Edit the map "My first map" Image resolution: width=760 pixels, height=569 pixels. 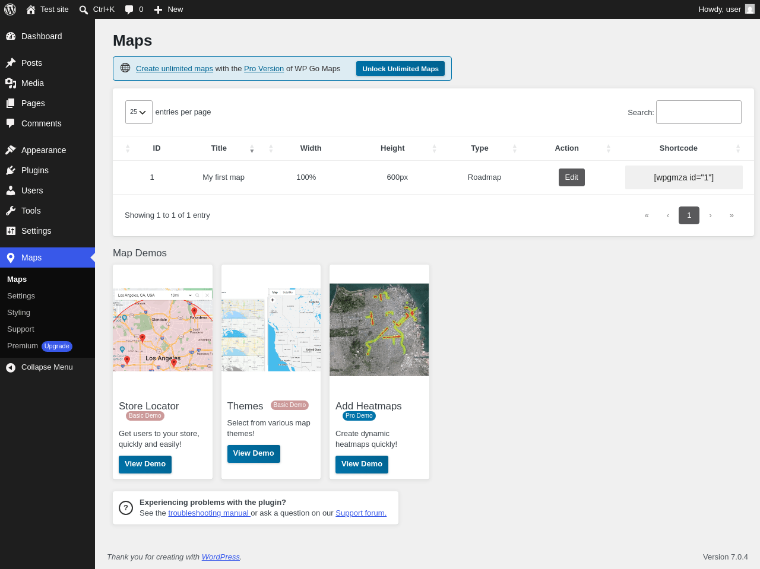(x=572, y=177)
